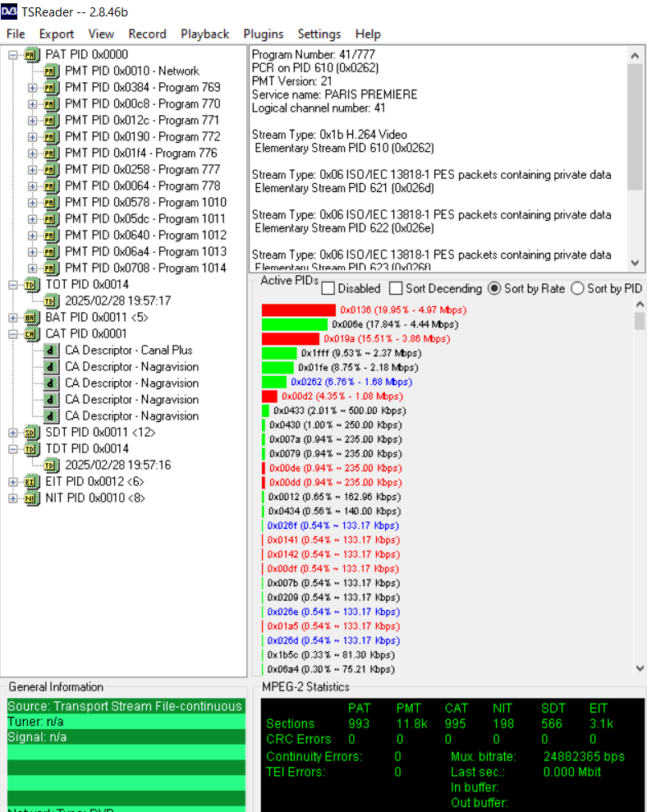Click the red bar for PID 0x019a
647x812 pixels.
click(x=291, y=339)
